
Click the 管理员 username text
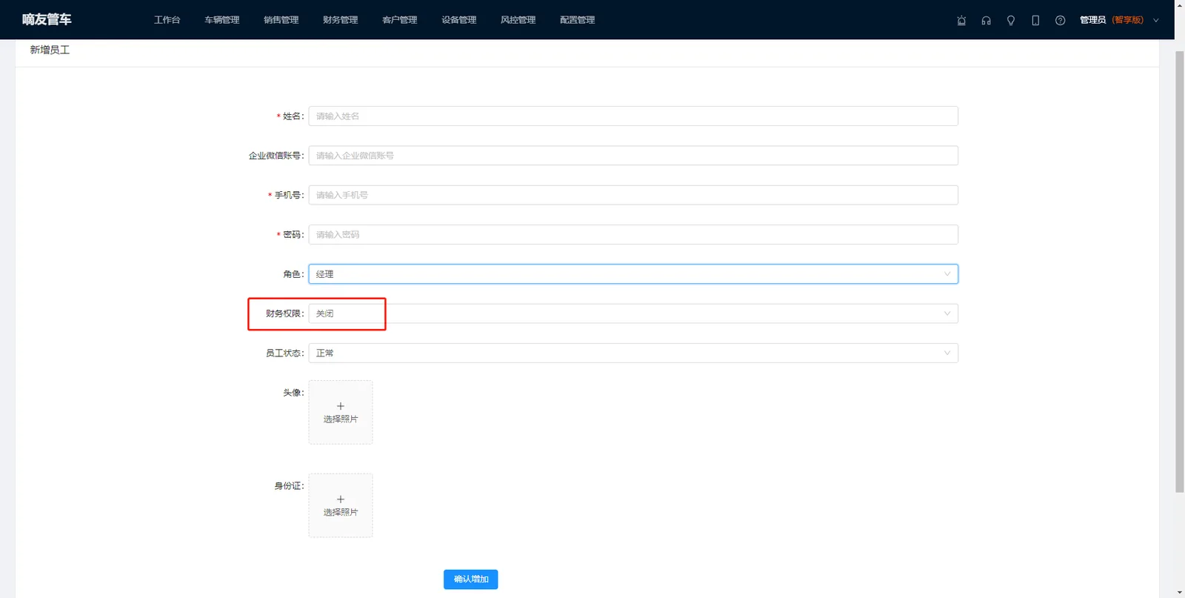tap(1092, 20)
